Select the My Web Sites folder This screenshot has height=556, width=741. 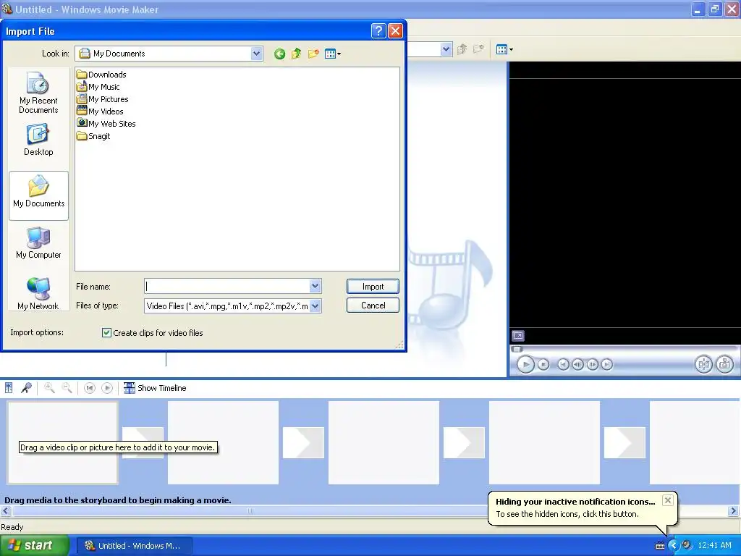tap(106, 123)
